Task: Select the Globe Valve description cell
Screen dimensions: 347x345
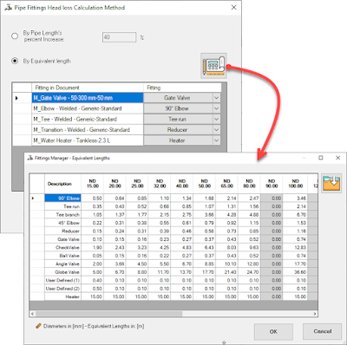Action: [x=62, y=272]
